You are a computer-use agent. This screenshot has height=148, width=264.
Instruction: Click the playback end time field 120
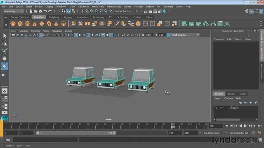pos(175,133)
